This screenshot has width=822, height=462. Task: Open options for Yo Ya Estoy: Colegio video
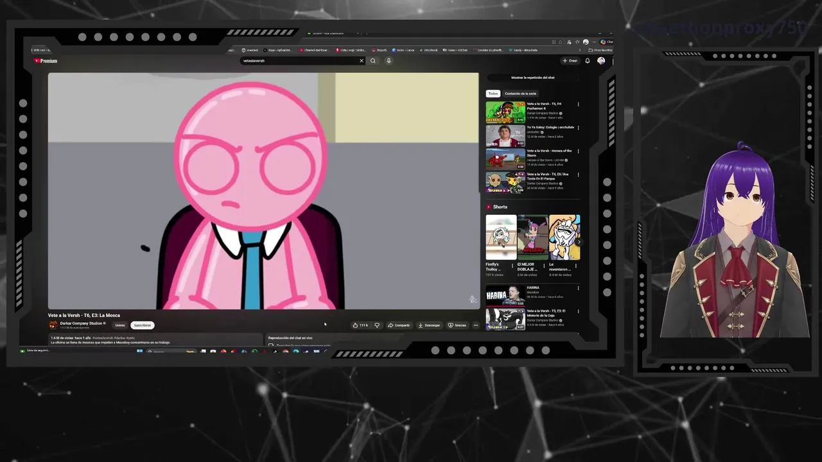click(x=578, y=128)
